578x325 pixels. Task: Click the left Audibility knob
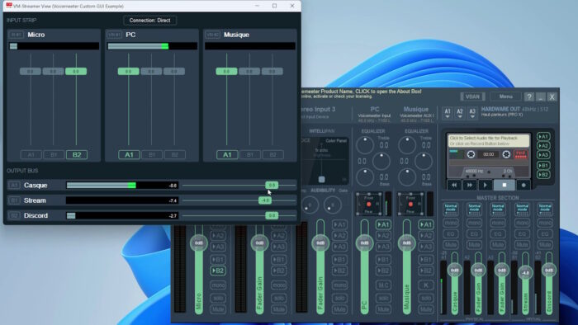tap(310, 205)
